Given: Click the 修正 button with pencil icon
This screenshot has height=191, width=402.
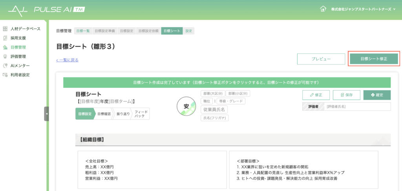Looking at the screenshot, I should pos(316,95).
